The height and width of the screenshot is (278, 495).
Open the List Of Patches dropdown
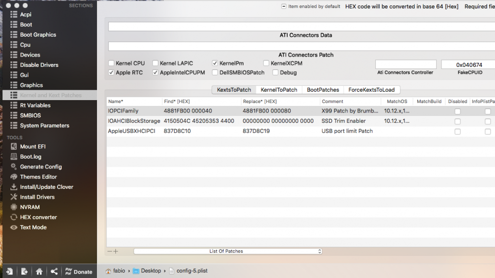point(228,251)
